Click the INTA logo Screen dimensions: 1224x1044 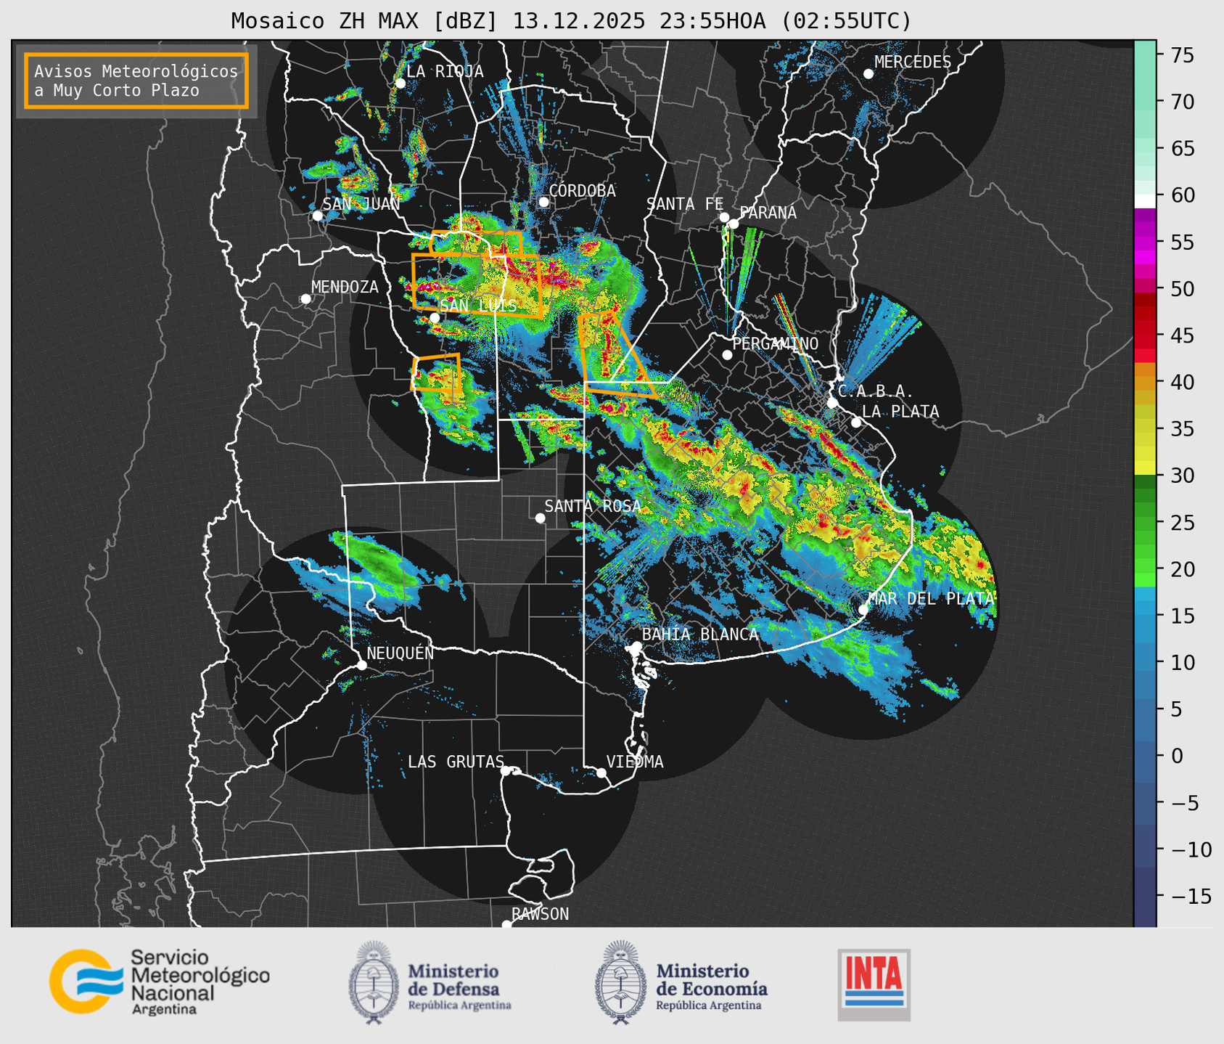point(874,984)
